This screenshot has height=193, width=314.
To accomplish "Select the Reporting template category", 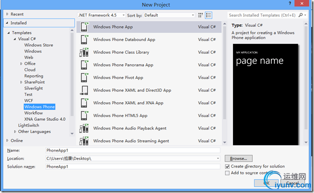I will click(x=34, y=76).
